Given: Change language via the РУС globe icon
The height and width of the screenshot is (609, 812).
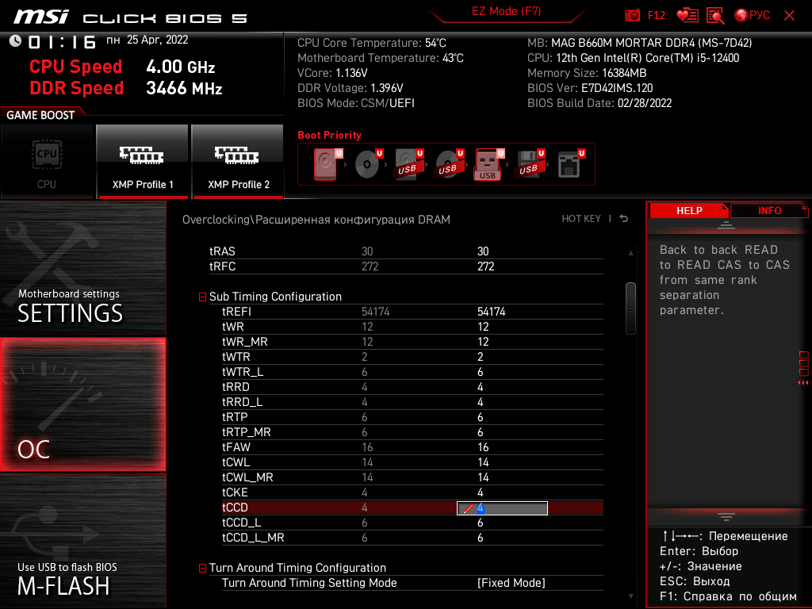Looking at the screenshot, I should point(752,16).
